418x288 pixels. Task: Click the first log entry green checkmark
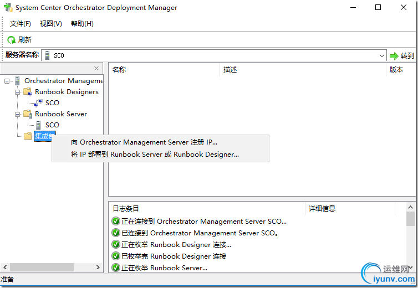(116, 222)
